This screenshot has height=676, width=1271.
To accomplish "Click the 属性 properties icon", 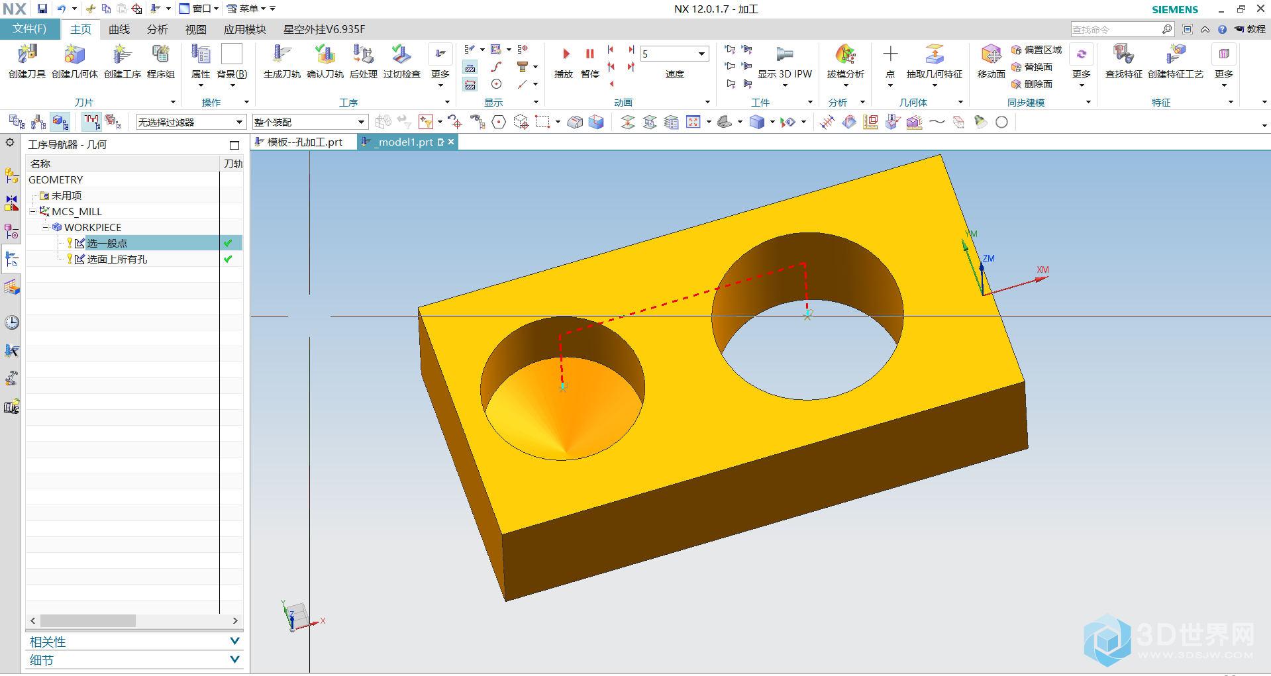I will [201, 54].
